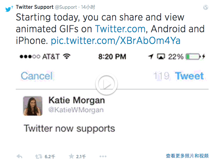Screen dimensions: 213x163
Task: Open the 14小时 timestamp link
Action: coord(88,7)
